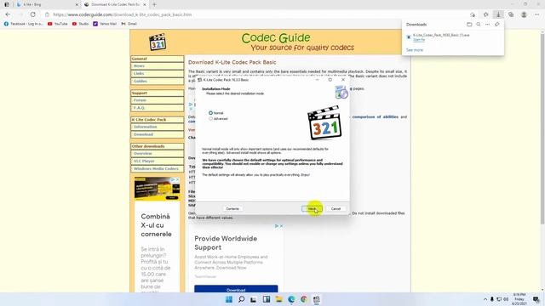Open the Collections toolbar icon

[511, 14]
